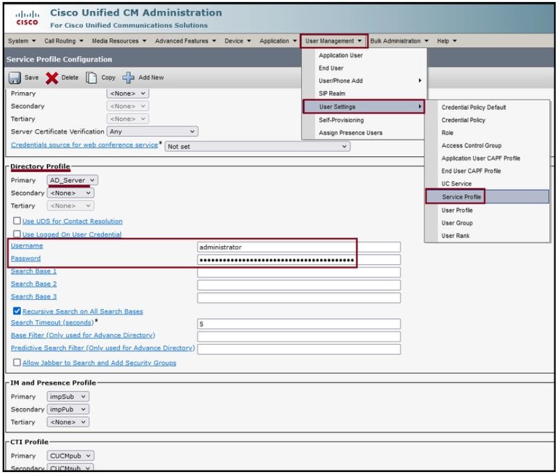
Task: Open Directory Profile Primary AD_Server dropdown
Action: 73,180
